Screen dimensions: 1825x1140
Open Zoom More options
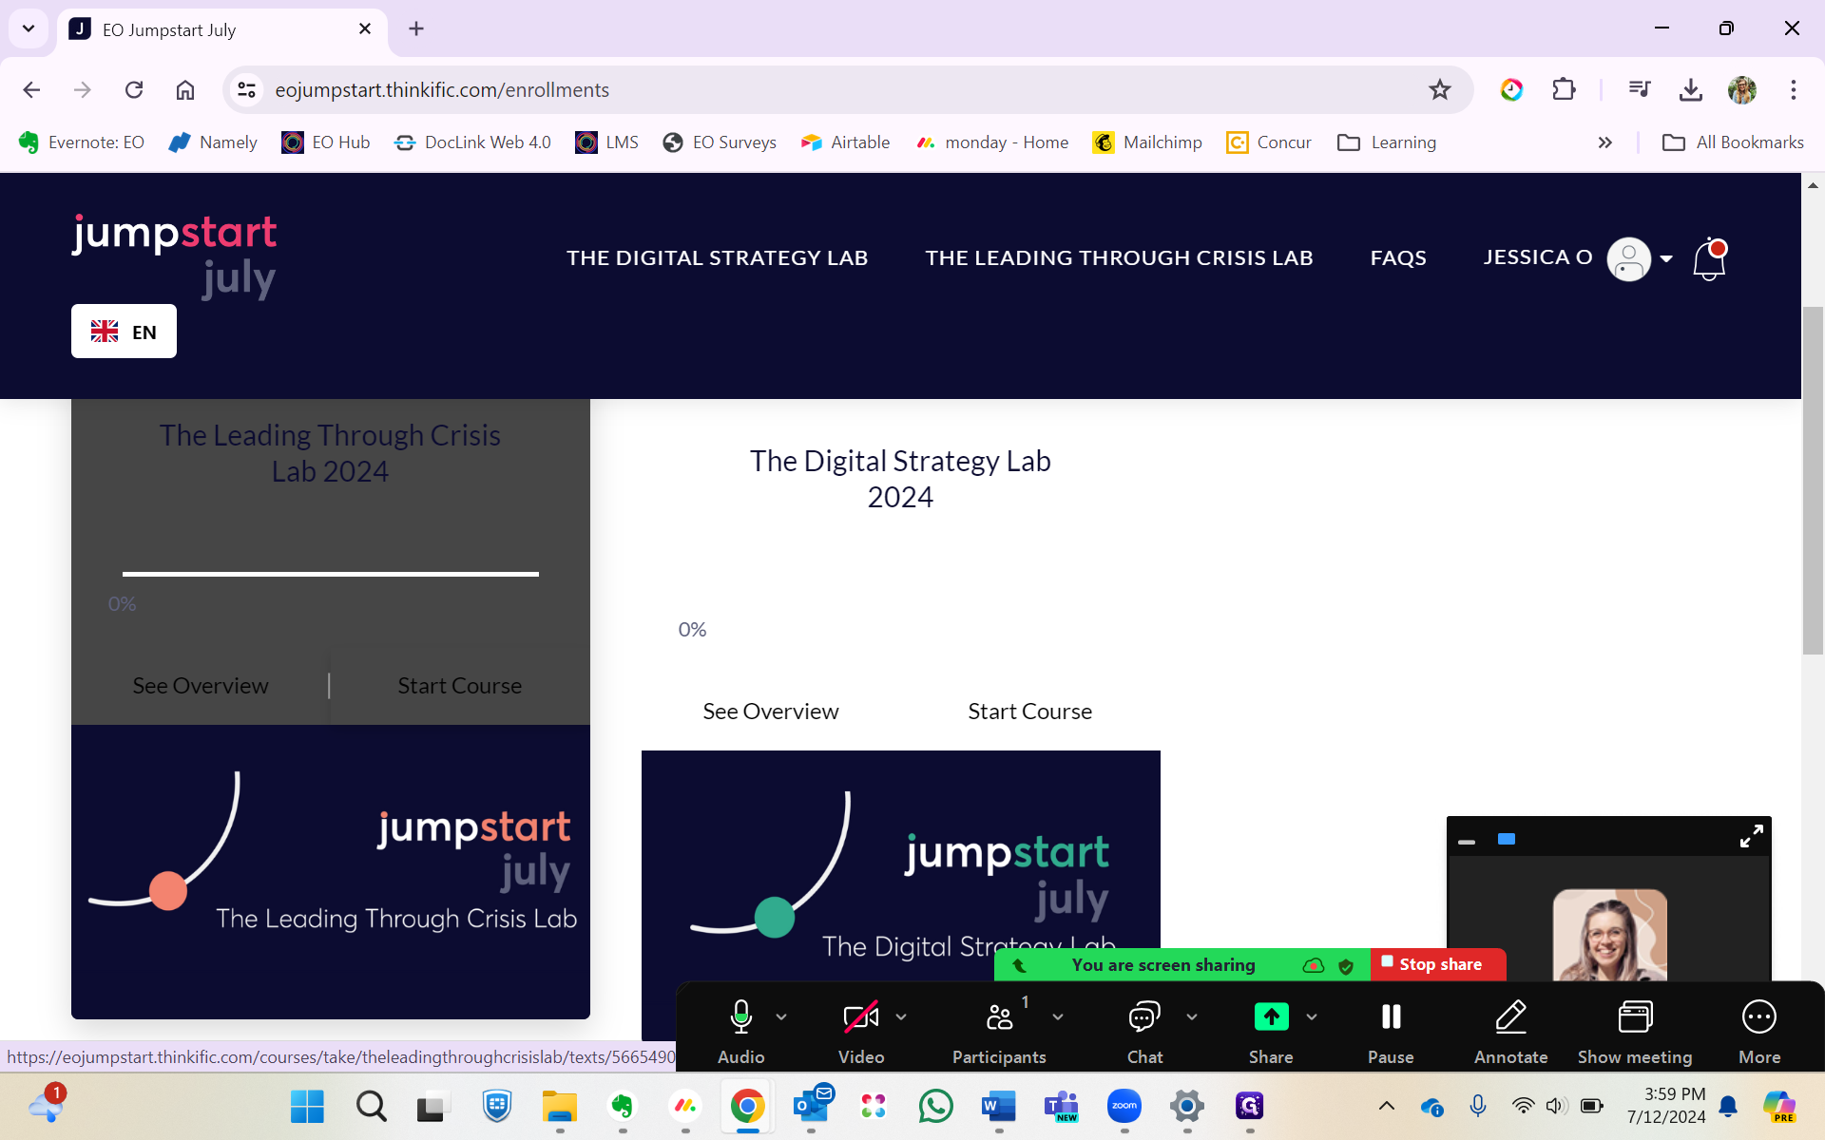(x=1759, y=1032)
